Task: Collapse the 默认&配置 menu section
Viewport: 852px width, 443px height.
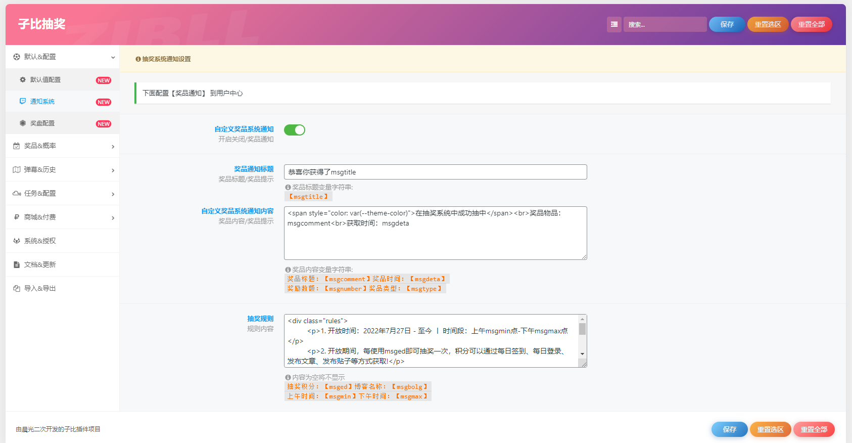Action: pyautogui.click(x=113, y=57)
